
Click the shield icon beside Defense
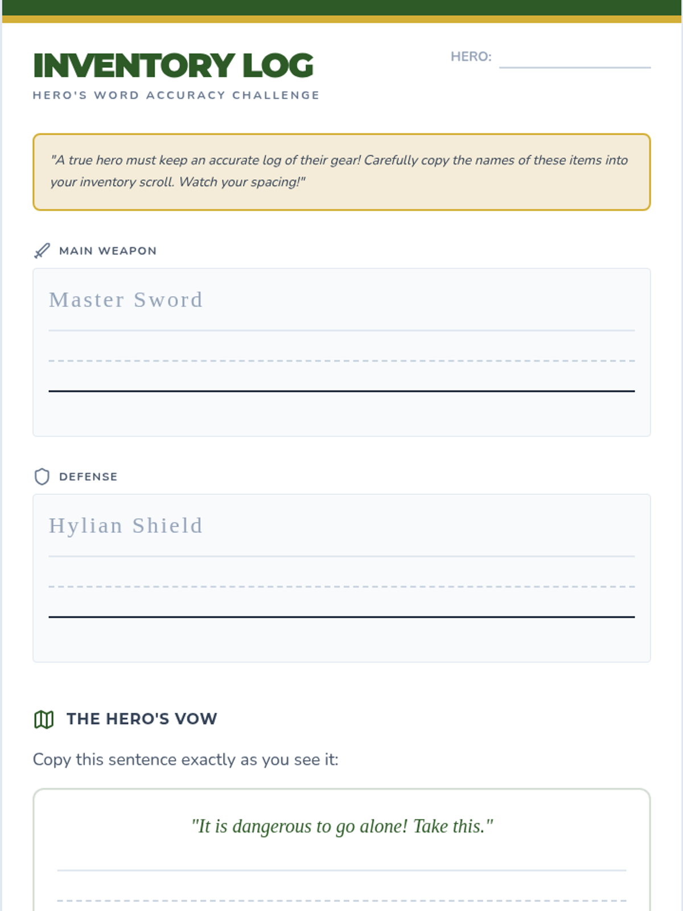pos(42,477)
